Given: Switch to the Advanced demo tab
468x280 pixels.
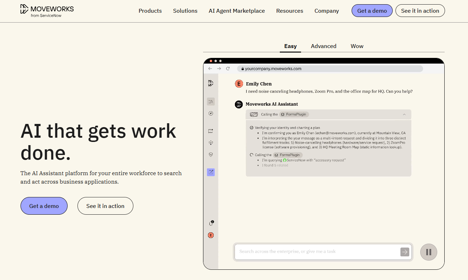Looking at the screenshot, I should (x=324, y=46).
